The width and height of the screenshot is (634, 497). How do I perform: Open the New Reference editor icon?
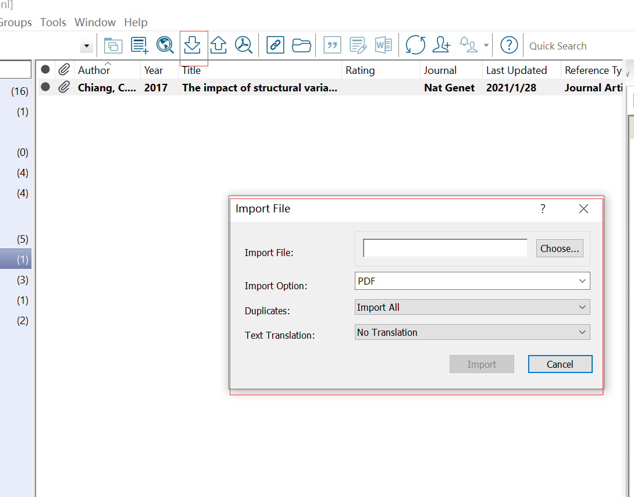tap(139, 45)
